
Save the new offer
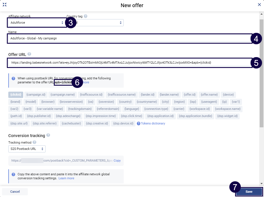249,192
